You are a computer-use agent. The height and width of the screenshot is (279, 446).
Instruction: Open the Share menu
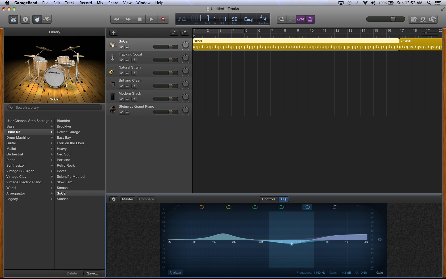pos(113,3)
